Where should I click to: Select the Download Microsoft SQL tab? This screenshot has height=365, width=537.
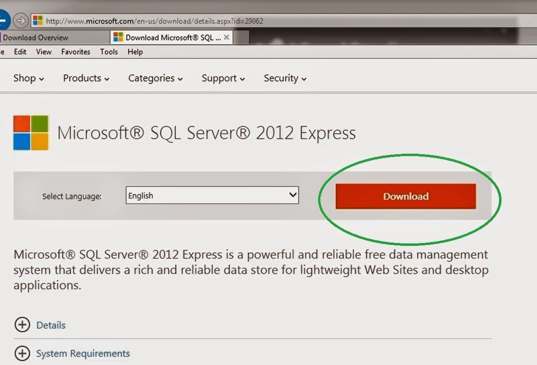pos(171,37)
